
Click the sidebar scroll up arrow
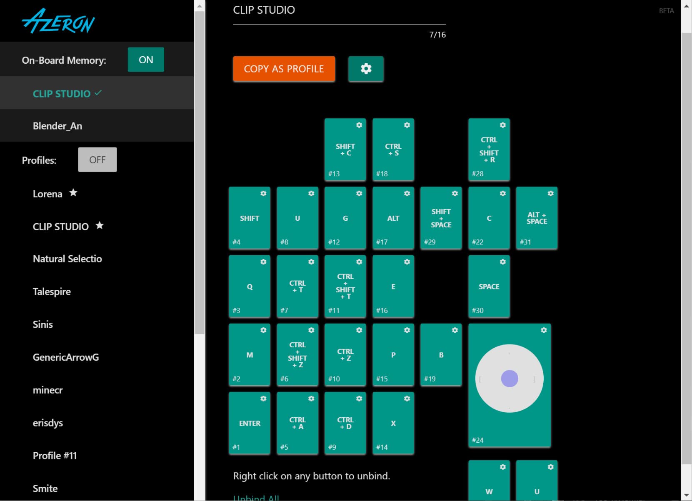click(x=200, y=6)
